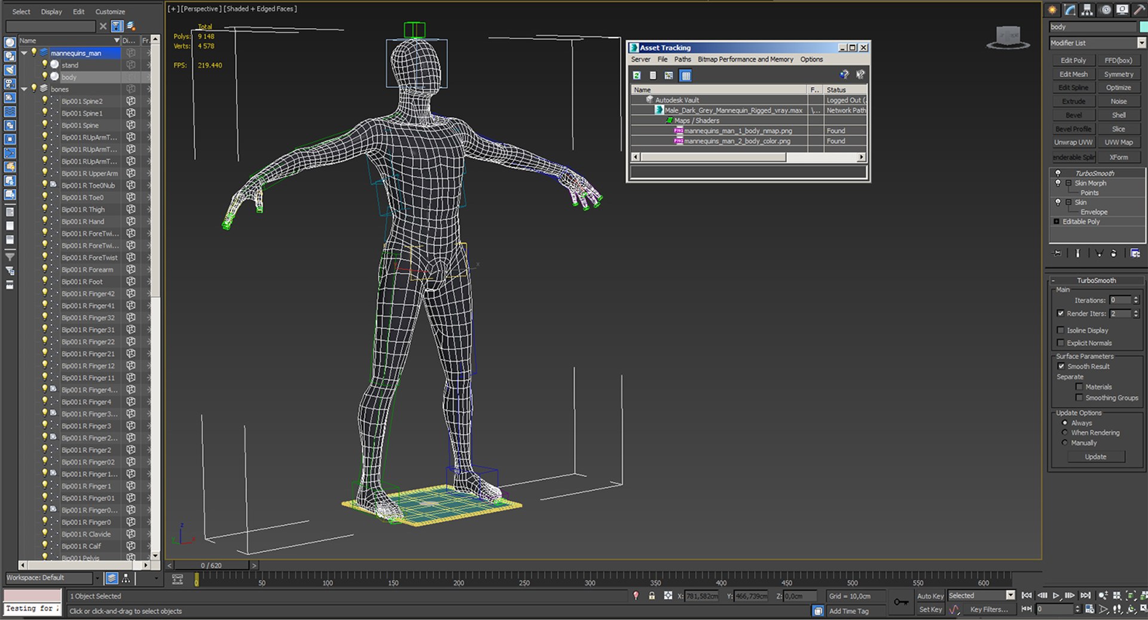This screenshot has width=1148, height=620.
Task: Open Display menu in Scene Explorer
Action: [x=51, y=11]
